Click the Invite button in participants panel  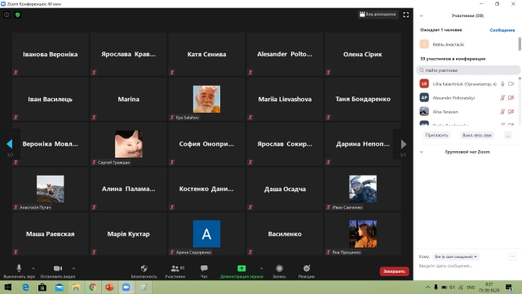436,136
